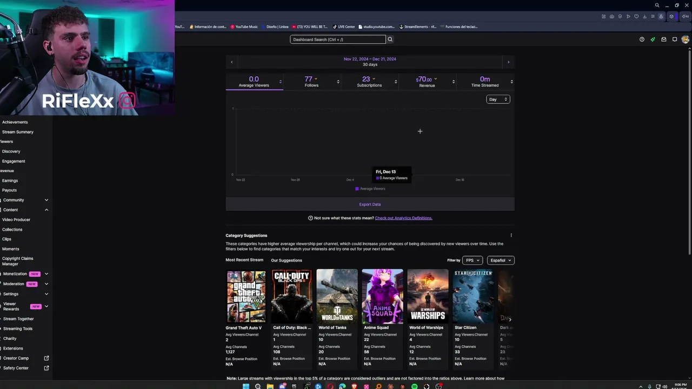The height and width of the screenshot is (389, 692).
Task: Click the Dashboard Search input field
Action: [338, 39]
